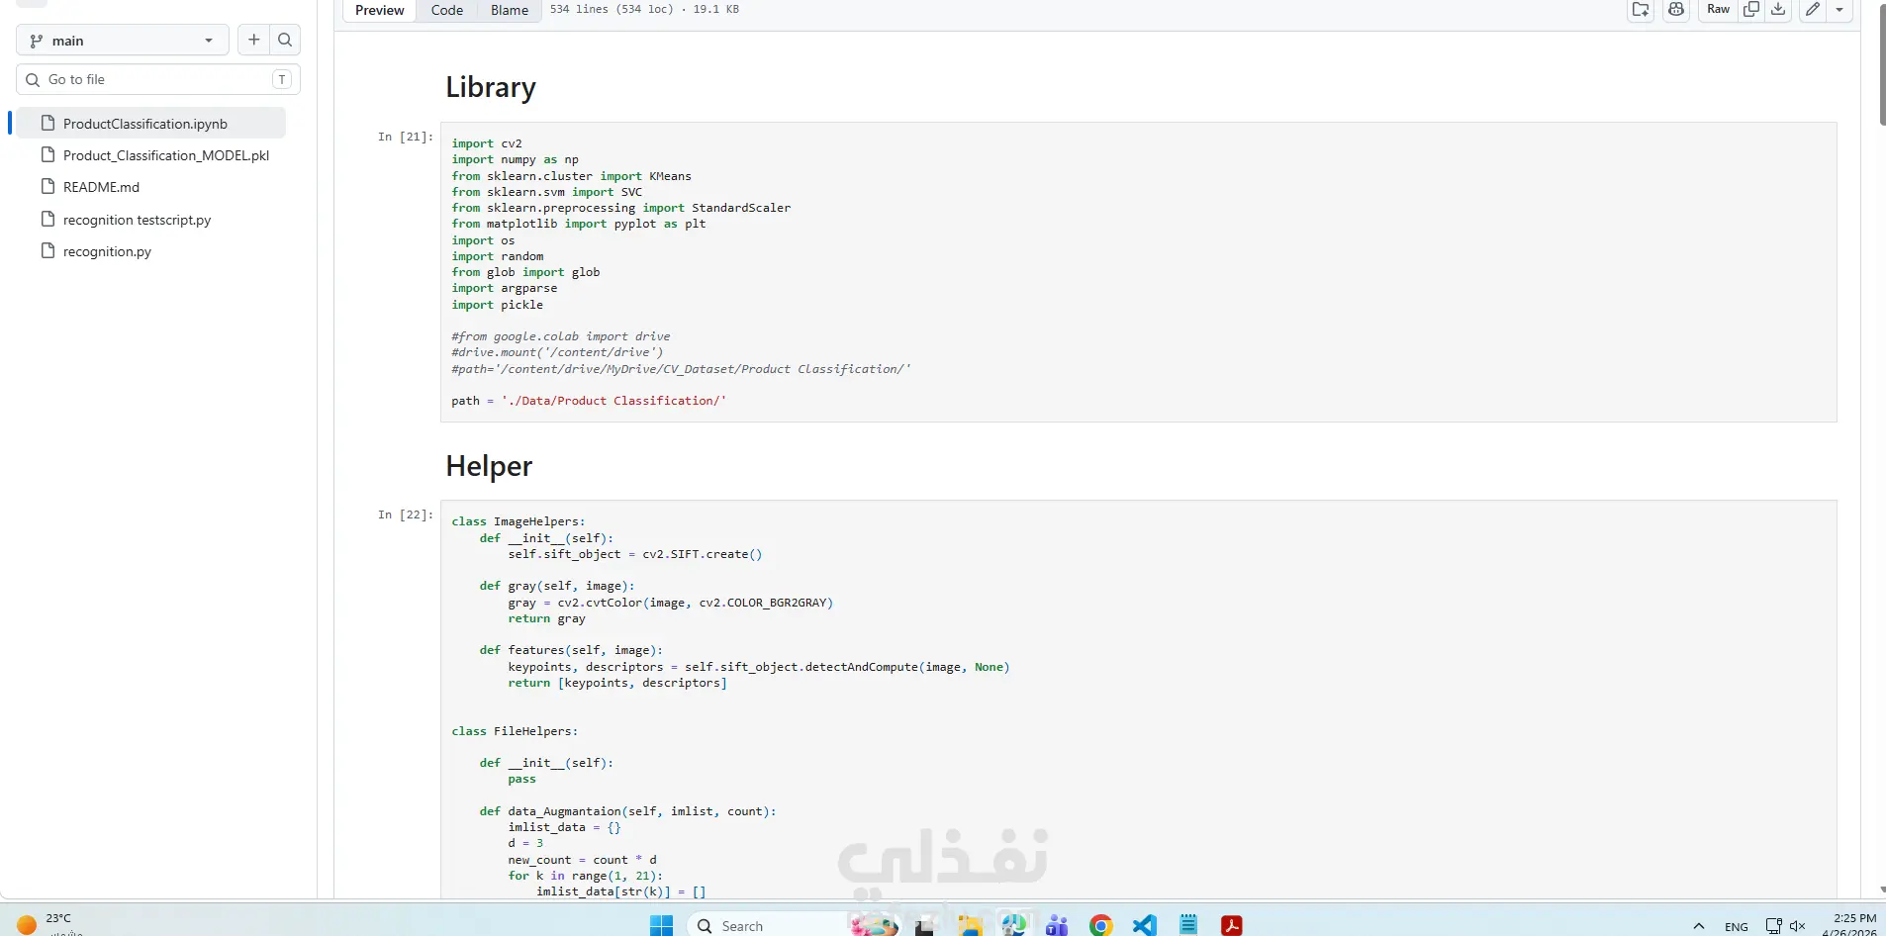Switch to the Blame tab

[510, 10]
